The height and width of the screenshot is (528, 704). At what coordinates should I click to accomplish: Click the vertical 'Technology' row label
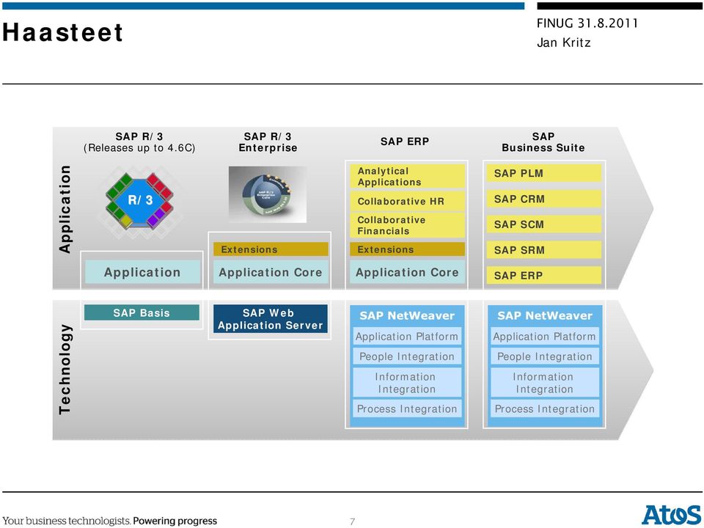[65, 369]
